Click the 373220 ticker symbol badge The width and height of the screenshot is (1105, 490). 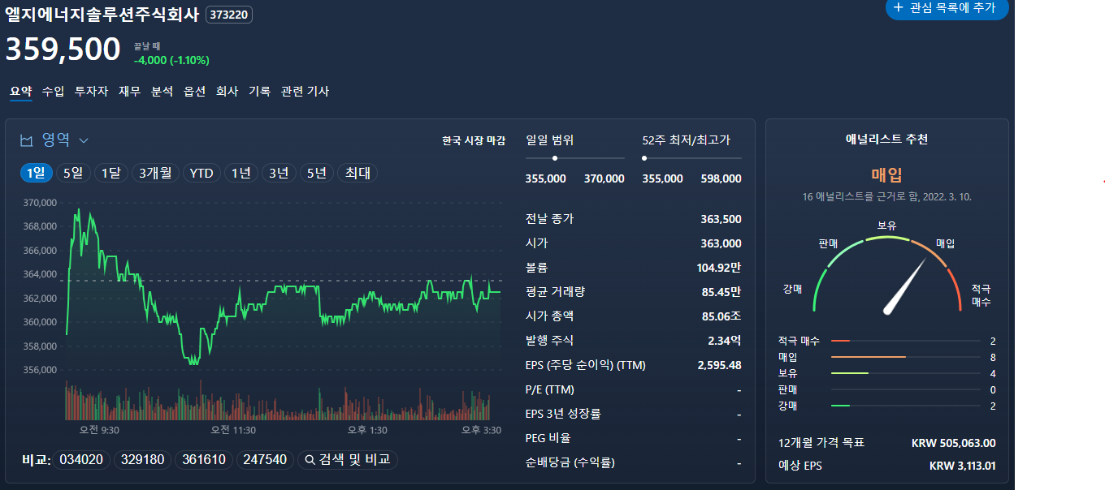coord(229,15)
